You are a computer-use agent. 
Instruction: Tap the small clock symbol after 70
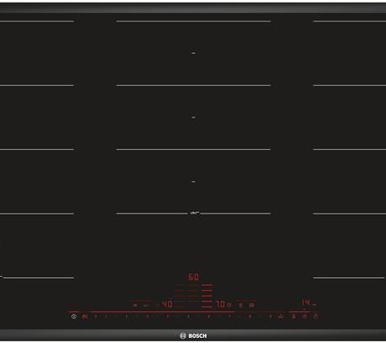[x=229, y=305]
